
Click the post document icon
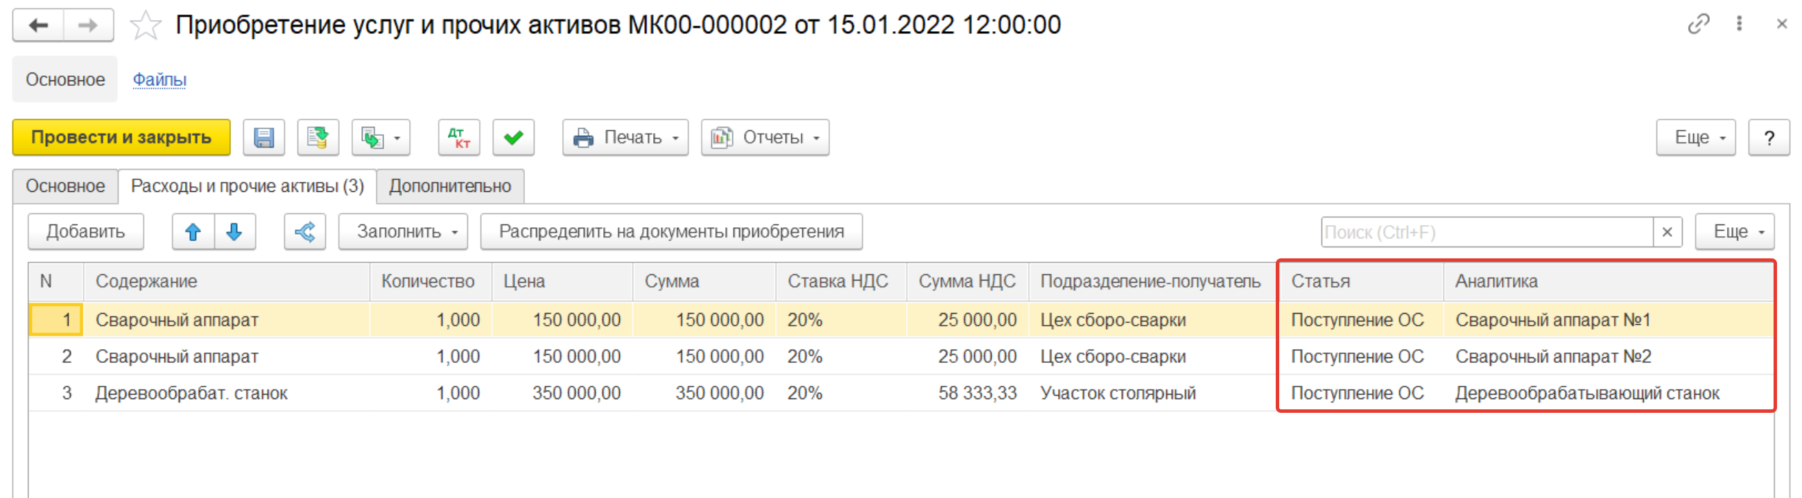pos(318,138)
